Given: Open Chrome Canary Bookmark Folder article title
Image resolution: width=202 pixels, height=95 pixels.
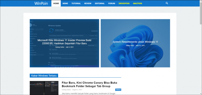Looking at the screenshot, I should [x=89, y=84].
